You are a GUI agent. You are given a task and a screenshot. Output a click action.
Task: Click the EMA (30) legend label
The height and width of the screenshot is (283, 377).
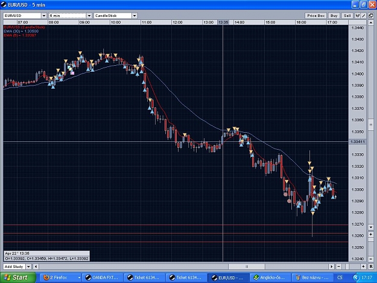21,31
